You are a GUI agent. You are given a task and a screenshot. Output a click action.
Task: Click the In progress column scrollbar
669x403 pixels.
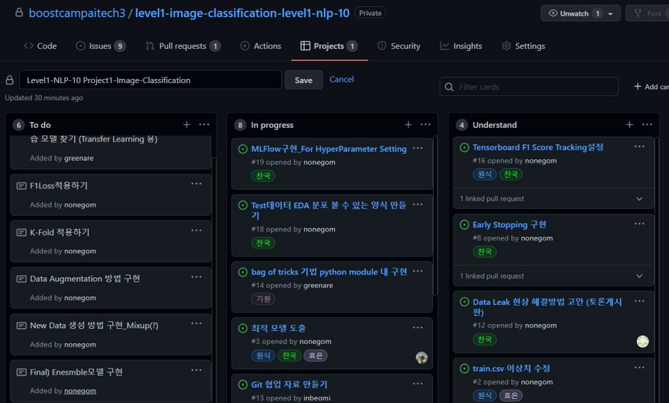[x=435, y=216]
